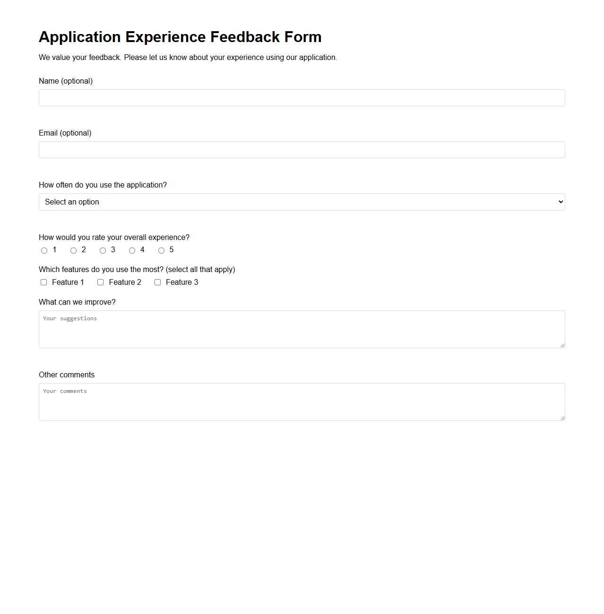This screenshot has height=614, width=604.
Task: Click the Name (optional) label
Action: 66,81
